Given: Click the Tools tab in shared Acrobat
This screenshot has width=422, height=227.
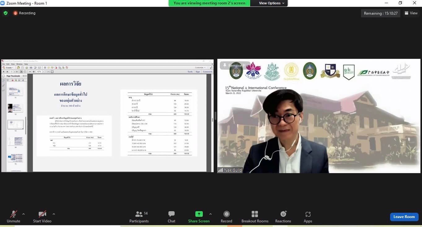Looking at the screenshot, I should (x=190, y=72).
